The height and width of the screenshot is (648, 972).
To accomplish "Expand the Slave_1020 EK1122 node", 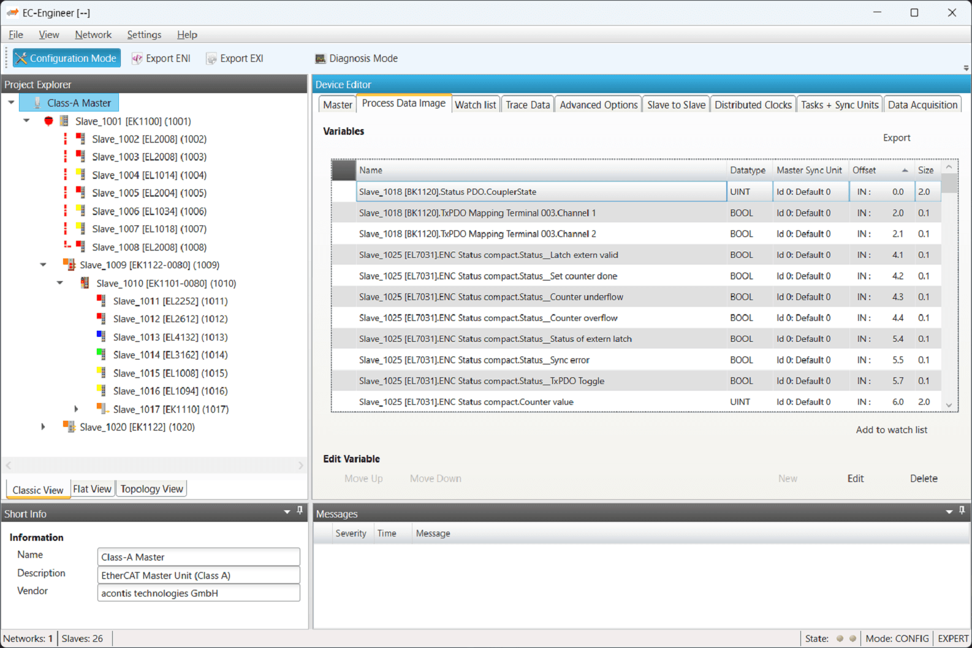I will 43,426.
